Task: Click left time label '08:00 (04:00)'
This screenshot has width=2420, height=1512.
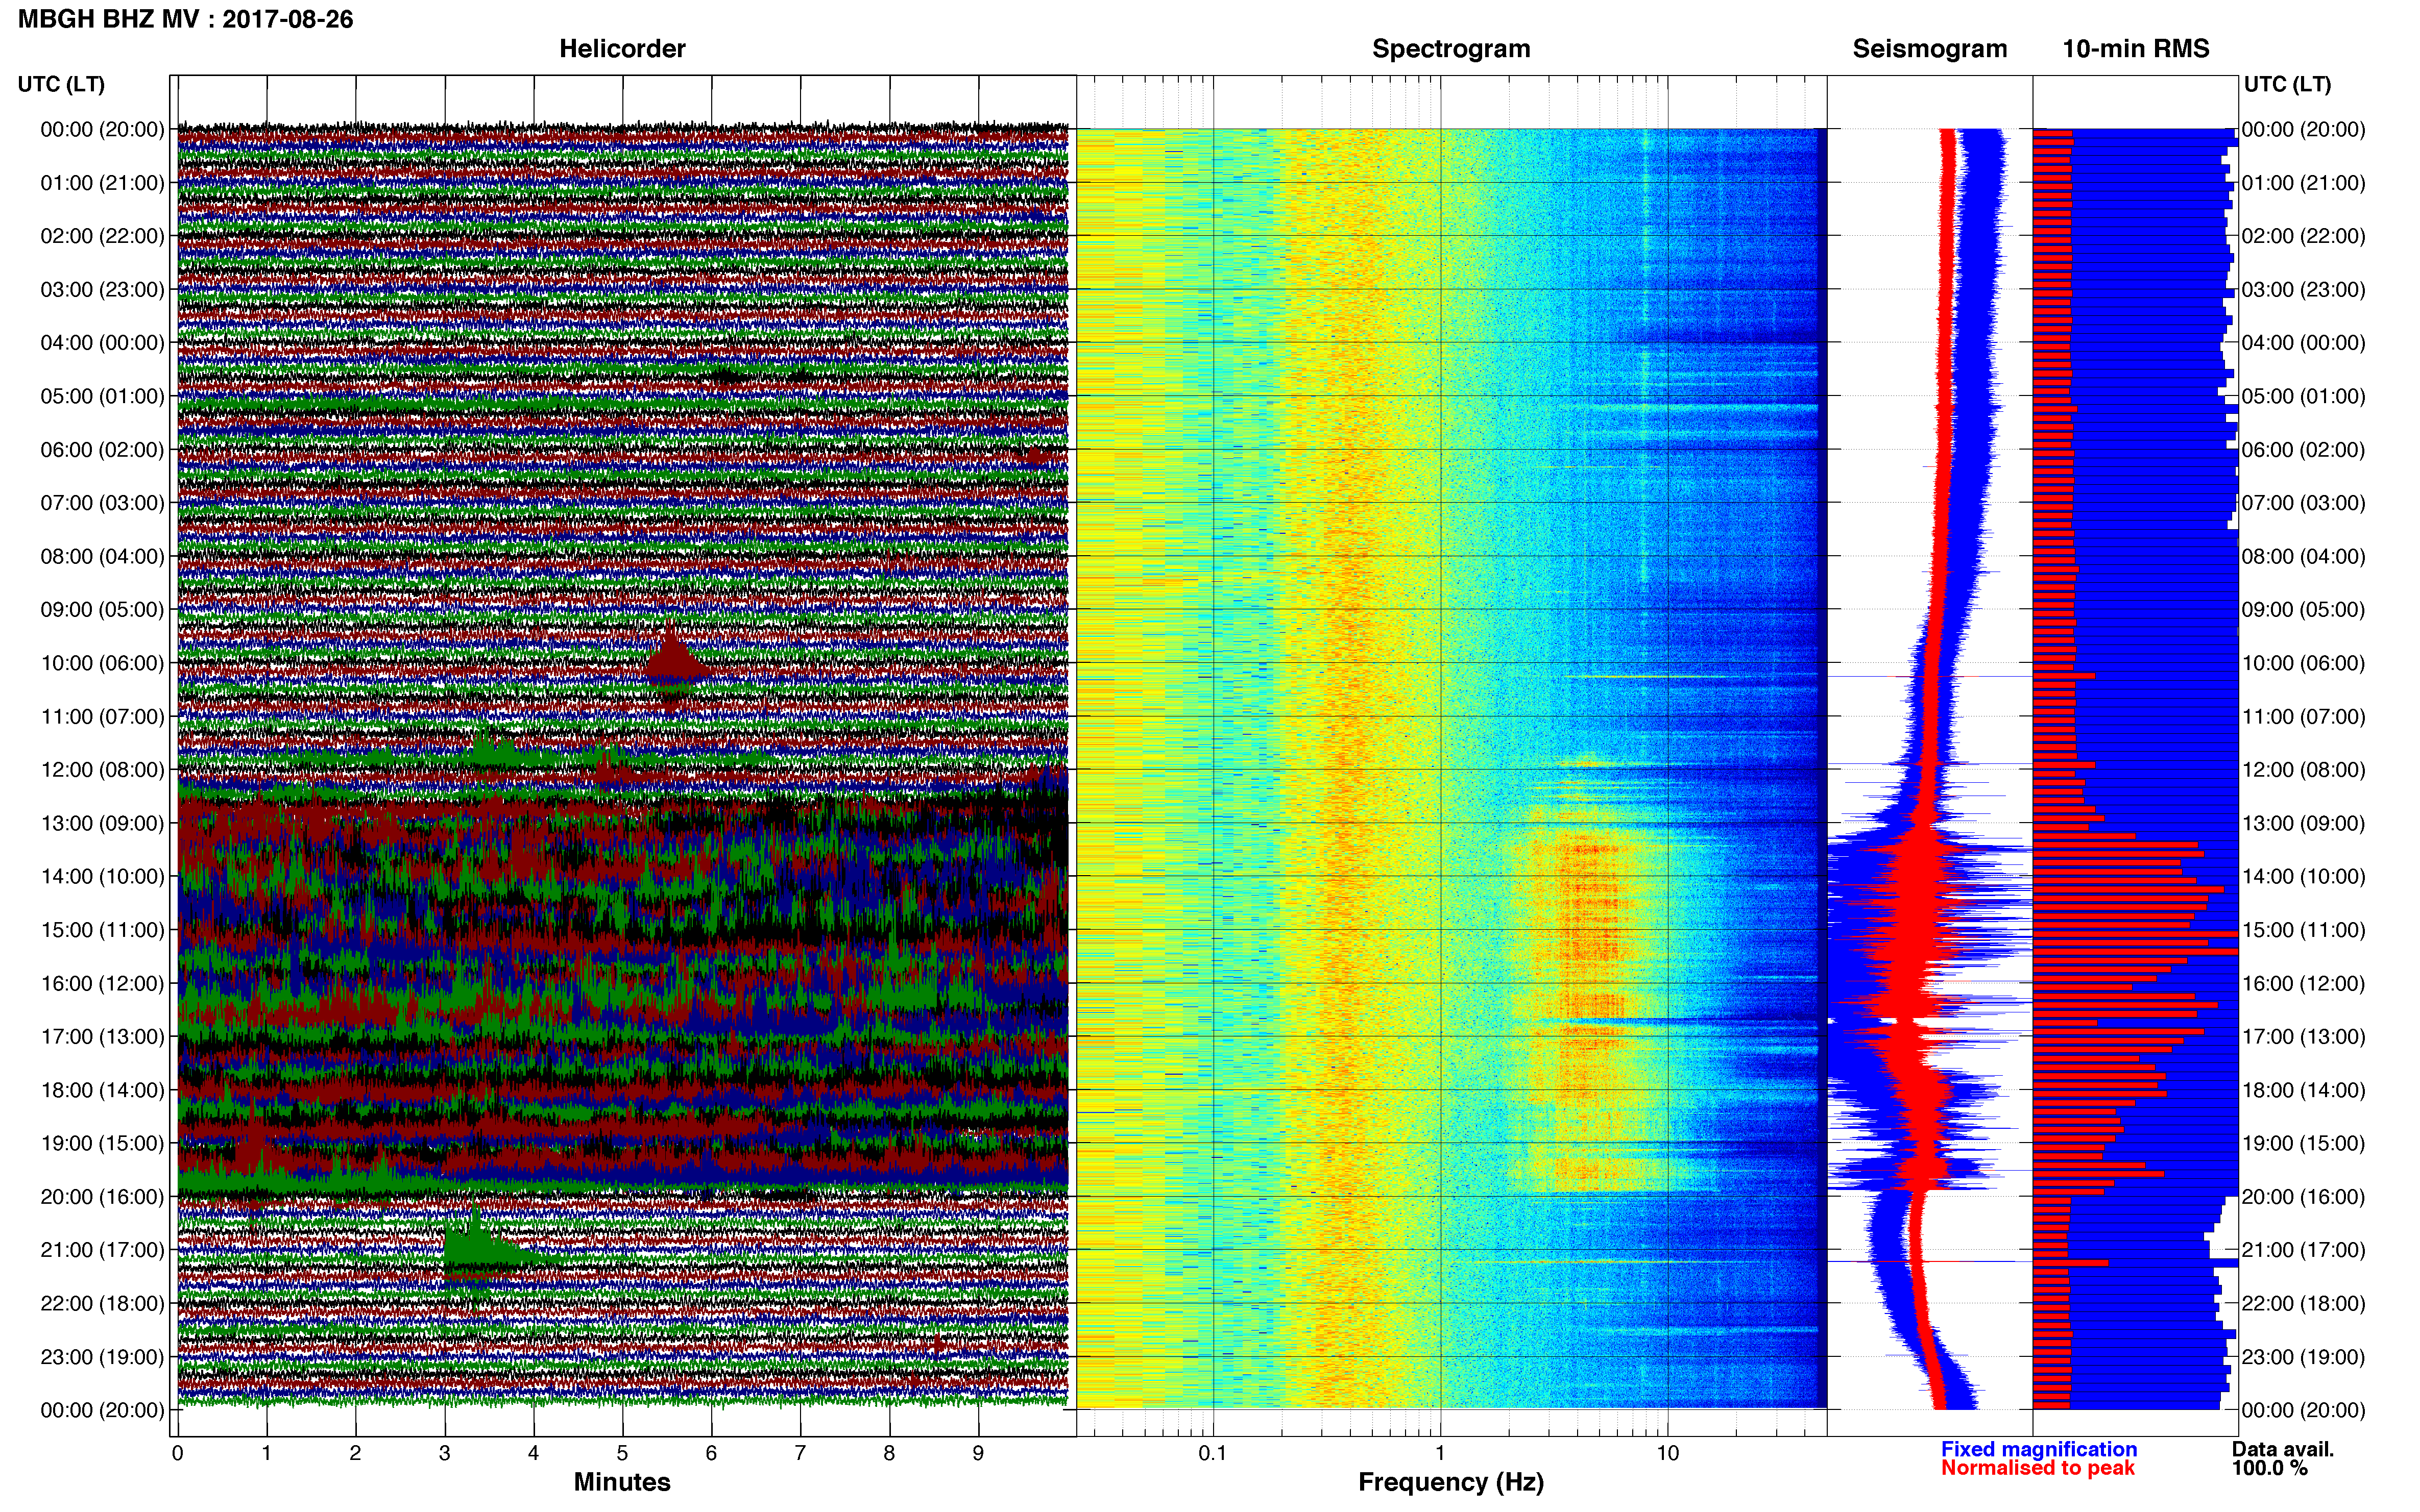Action: point(102,556)
